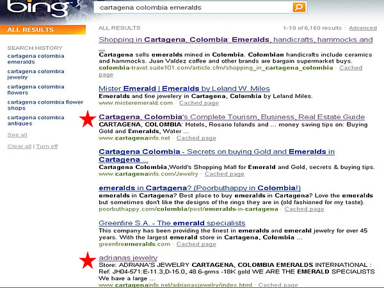This screenshot has width=384, height=288.
Task: Open Cached page for suite101 result
Action: click(x=351, y=68)
